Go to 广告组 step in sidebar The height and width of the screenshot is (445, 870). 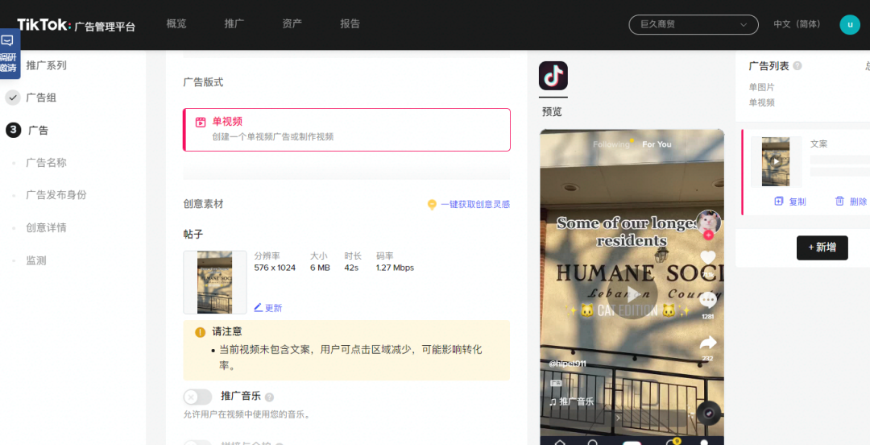click(x=41, y=98)
